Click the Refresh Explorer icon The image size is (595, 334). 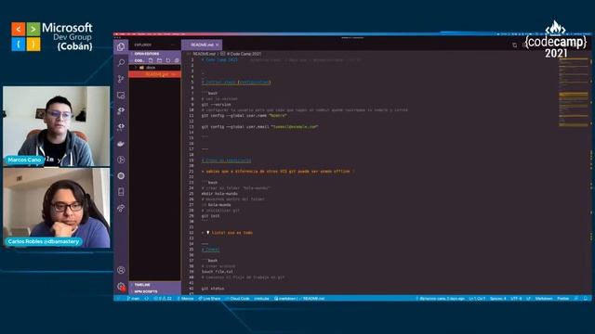[x=168, y=60]
